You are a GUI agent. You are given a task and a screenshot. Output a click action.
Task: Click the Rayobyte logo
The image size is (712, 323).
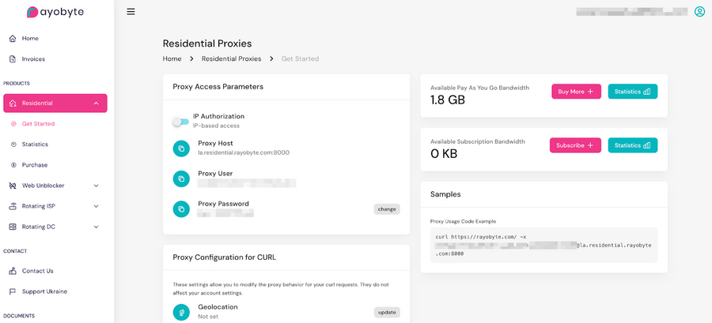pyautogui.click(x=55, y=12)
